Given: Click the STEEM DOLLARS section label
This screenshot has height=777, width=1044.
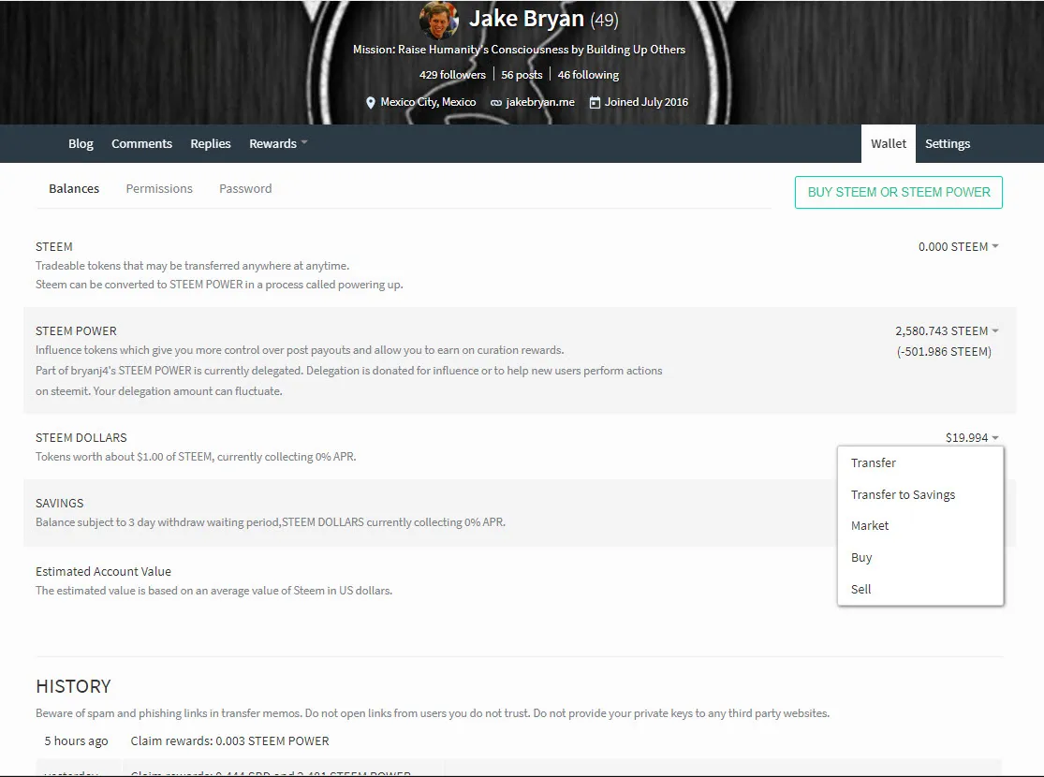Looking at the screenshot, I should (x=81, y=437).
